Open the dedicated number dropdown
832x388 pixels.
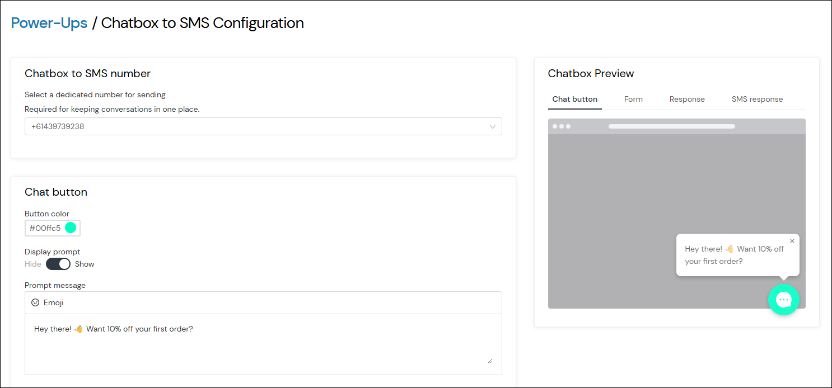[x=263, y=126]
